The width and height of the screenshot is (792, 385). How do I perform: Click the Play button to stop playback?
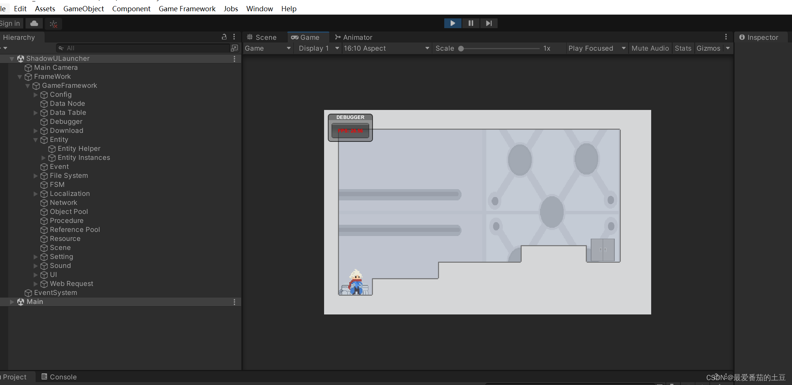[453, 23]
